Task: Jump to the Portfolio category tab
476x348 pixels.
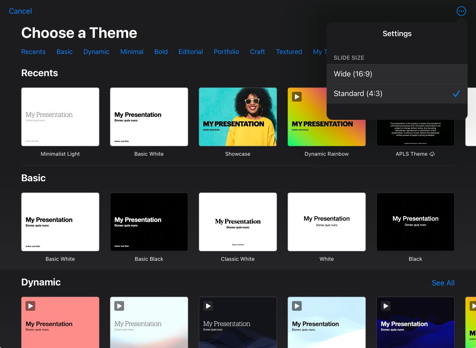Action: (x=226, y=52)
